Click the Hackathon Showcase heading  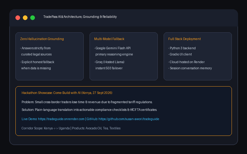(67, 93)
